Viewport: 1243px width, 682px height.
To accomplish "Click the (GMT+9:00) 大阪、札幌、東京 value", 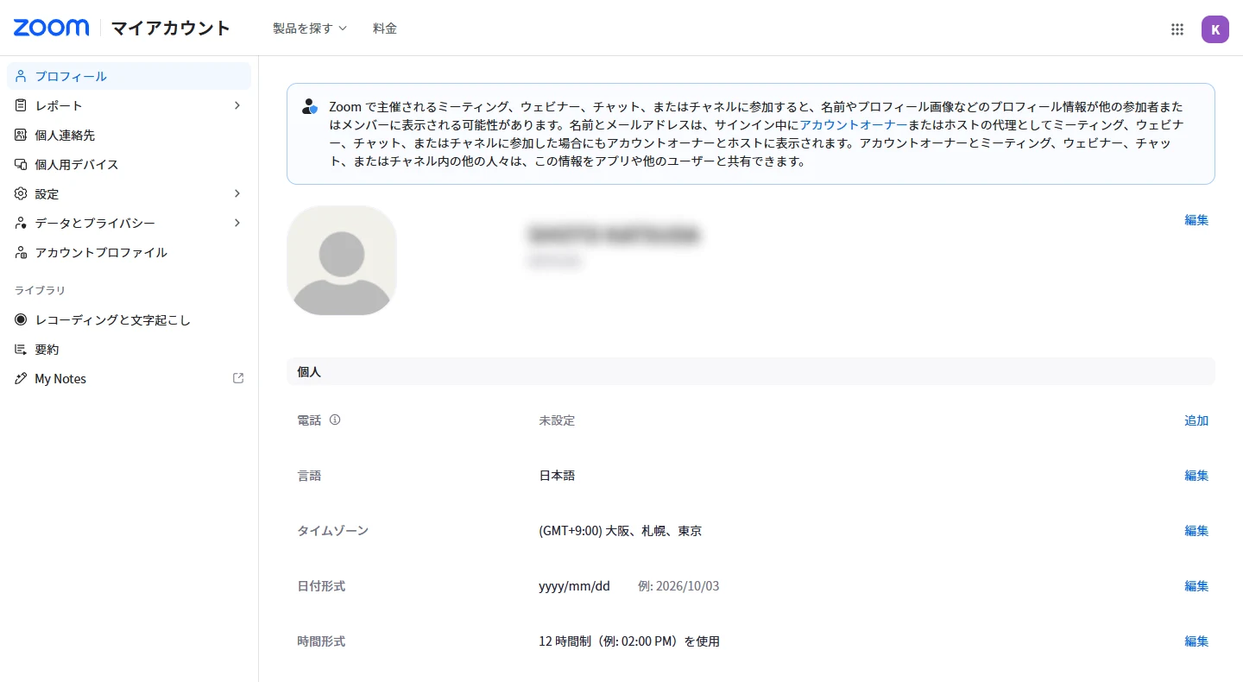I will tap(621, 531).
